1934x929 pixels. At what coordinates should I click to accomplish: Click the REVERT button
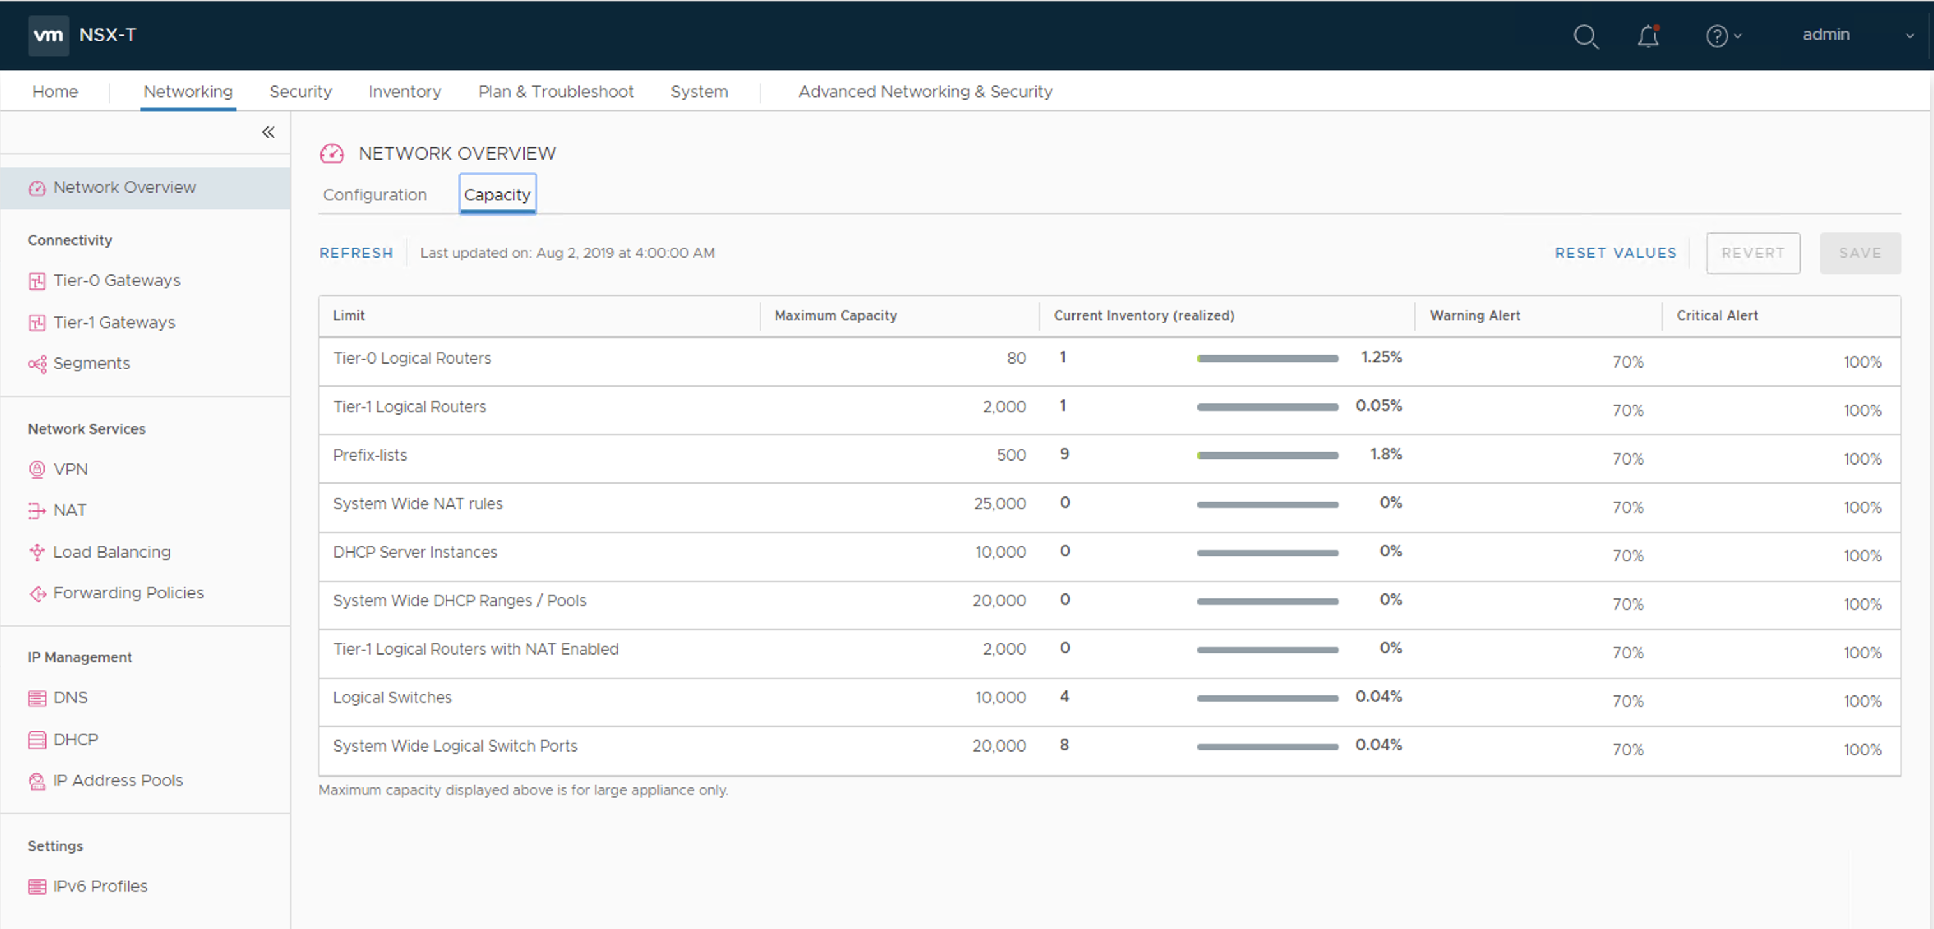click(1752, 254)
